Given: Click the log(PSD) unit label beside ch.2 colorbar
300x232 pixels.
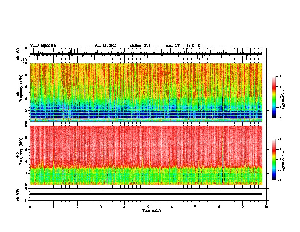Looking at the screenshot, I should click(x=284, y=161).
